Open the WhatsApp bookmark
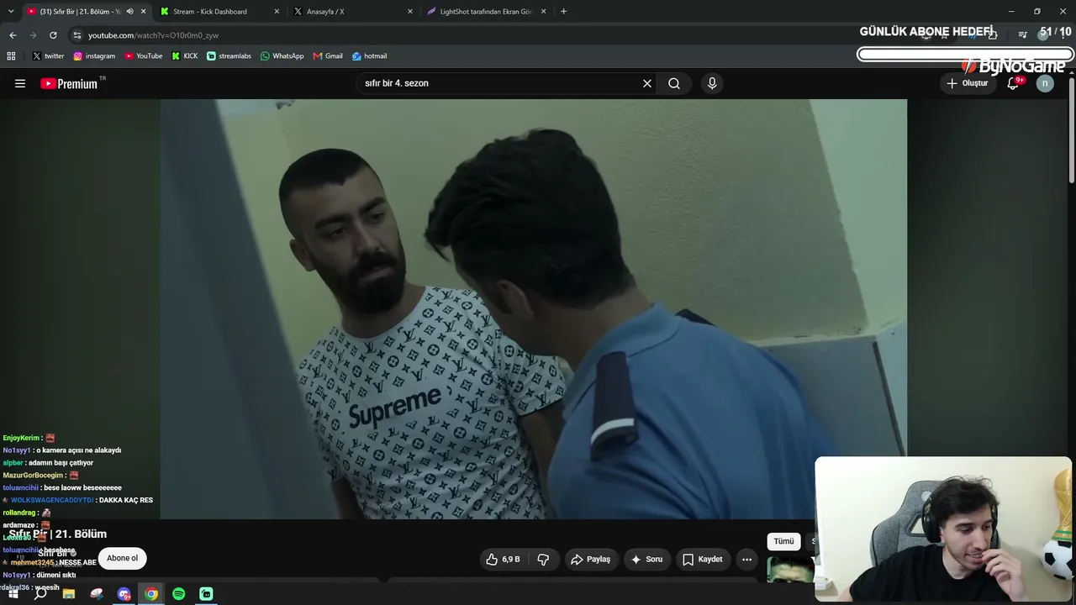The width and height of the screenshot is (1076, 605). 282,56
